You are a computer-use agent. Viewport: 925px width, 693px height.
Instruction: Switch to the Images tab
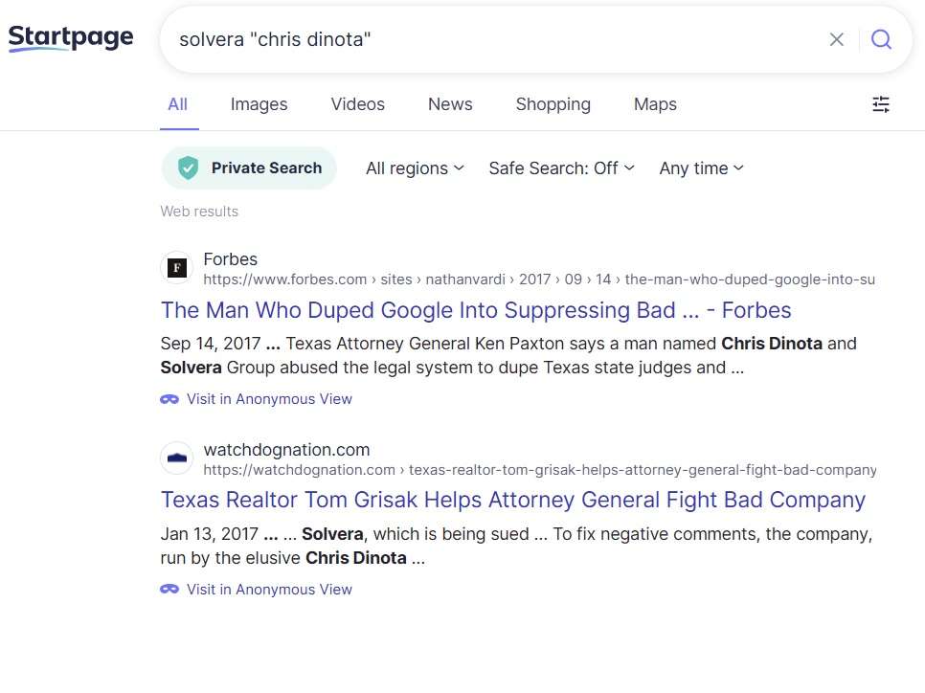259,104
